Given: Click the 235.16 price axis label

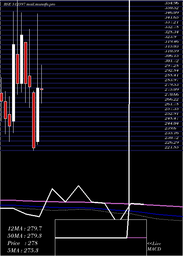Looking at the screenshot, I should (172, 133).
